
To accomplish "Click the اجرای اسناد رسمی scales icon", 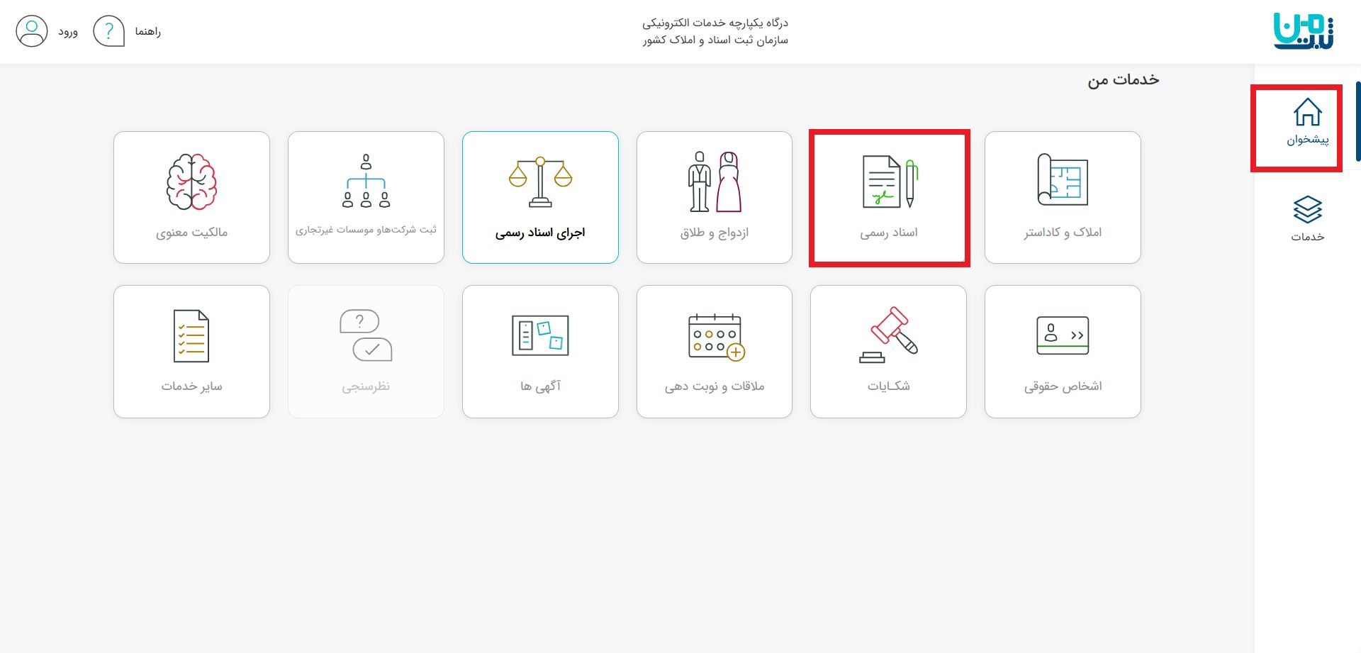I will click(x=540, y=182).
